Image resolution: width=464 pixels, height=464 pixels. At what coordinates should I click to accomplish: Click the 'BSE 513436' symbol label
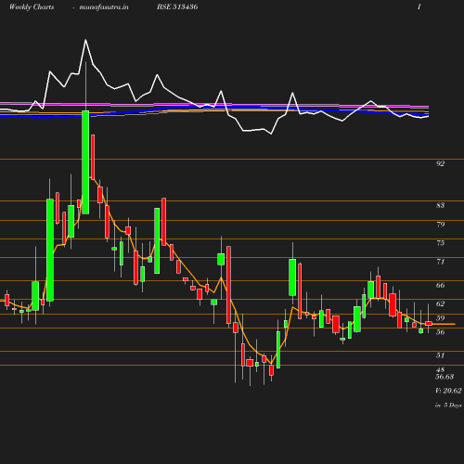177,6
